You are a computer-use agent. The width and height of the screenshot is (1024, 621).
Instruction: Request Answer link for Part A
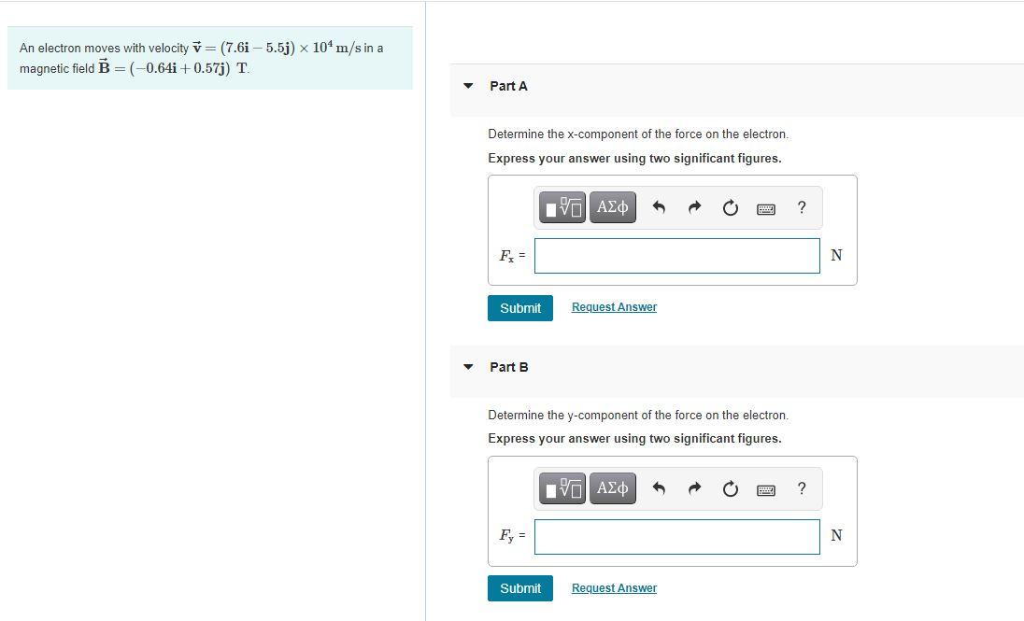click(x=615, y=307)
